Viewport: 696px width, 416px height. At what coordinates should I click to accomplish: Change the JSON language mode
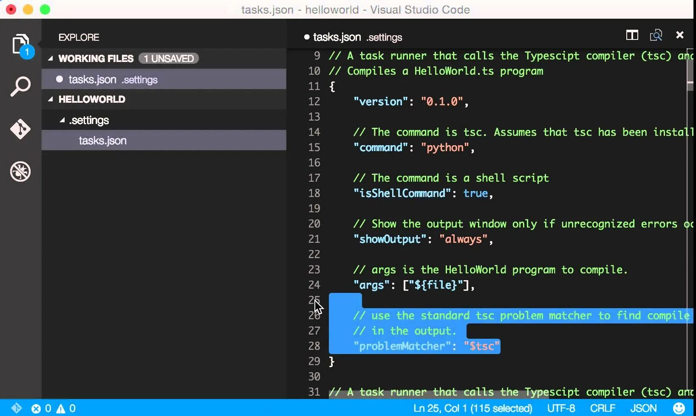point(643,408)
